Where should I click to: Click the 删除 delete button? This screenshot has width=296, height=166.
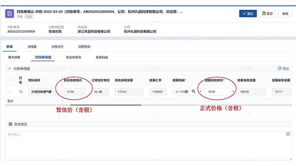(x=285, y=14)
